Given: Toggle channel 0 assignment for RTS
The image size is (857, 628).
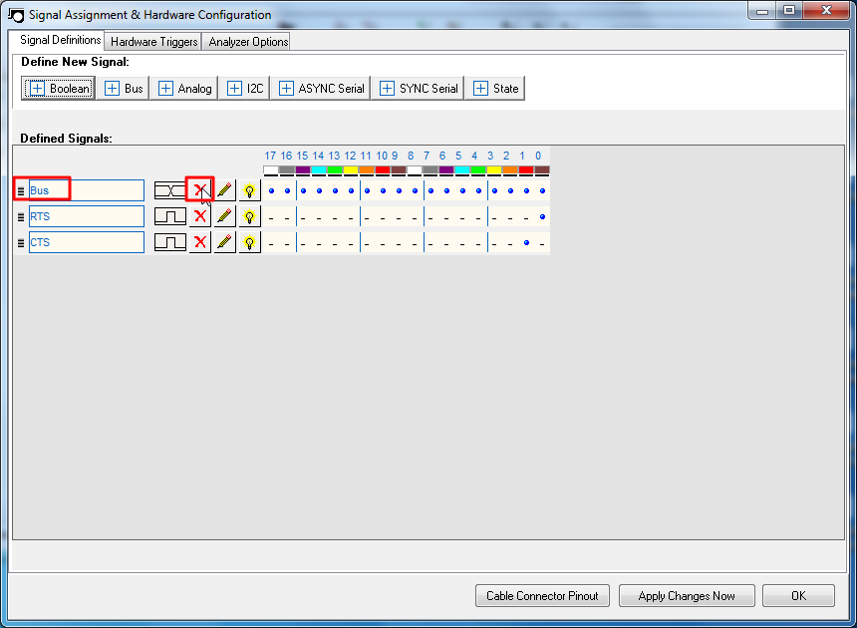Looking at the screenshot, I should pos(542,217).
